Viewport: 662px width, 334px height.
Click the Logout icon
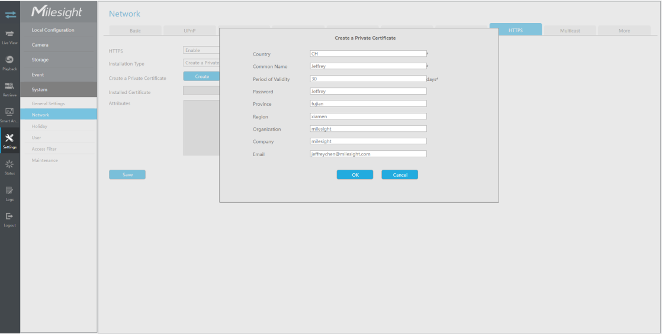[x=9, y=216]
